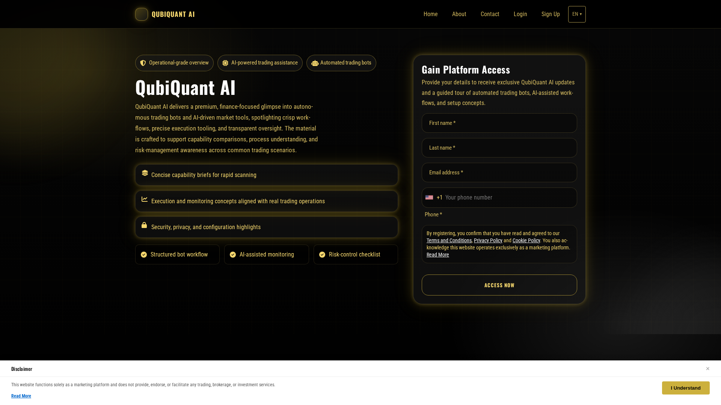Click the Gain Platform Access heading
The height and width of the screenshot is (405, 721).
466,70
